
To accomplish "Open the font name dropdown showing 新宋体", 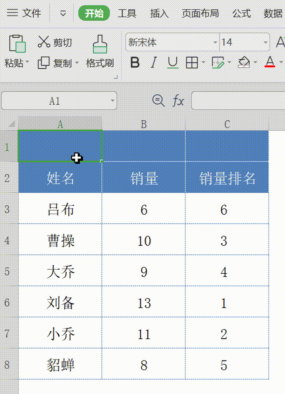I will (x=215, y=42).
